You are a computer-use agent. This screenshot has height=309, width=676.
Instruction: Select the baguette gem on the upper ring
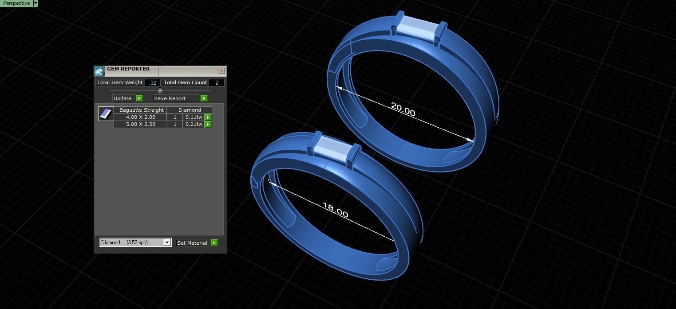tap(419, 28)
